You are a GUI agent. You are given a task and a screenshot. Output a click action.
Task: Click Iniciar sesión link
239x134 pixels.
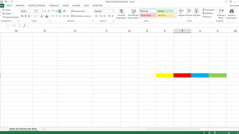234,6
